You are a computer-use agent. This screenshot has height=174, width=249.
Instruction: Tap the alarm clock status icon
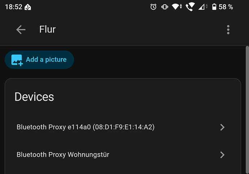click(153, 7)
